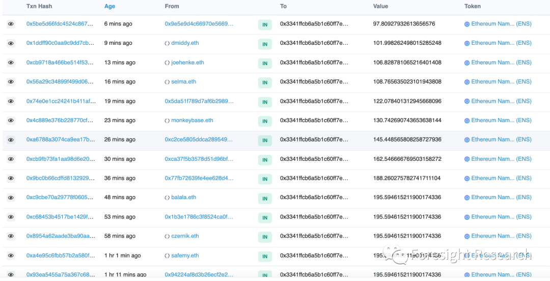
Task: Open sender address 0x1b3e1786c3f8524ca0f
Action: 199,216
